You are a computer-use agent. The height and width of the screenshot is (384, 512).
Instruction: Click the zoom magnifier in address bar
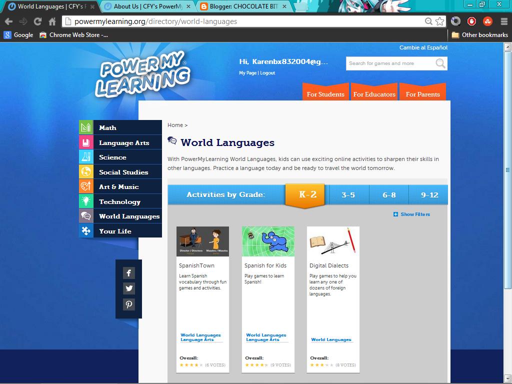coord(428,21)
